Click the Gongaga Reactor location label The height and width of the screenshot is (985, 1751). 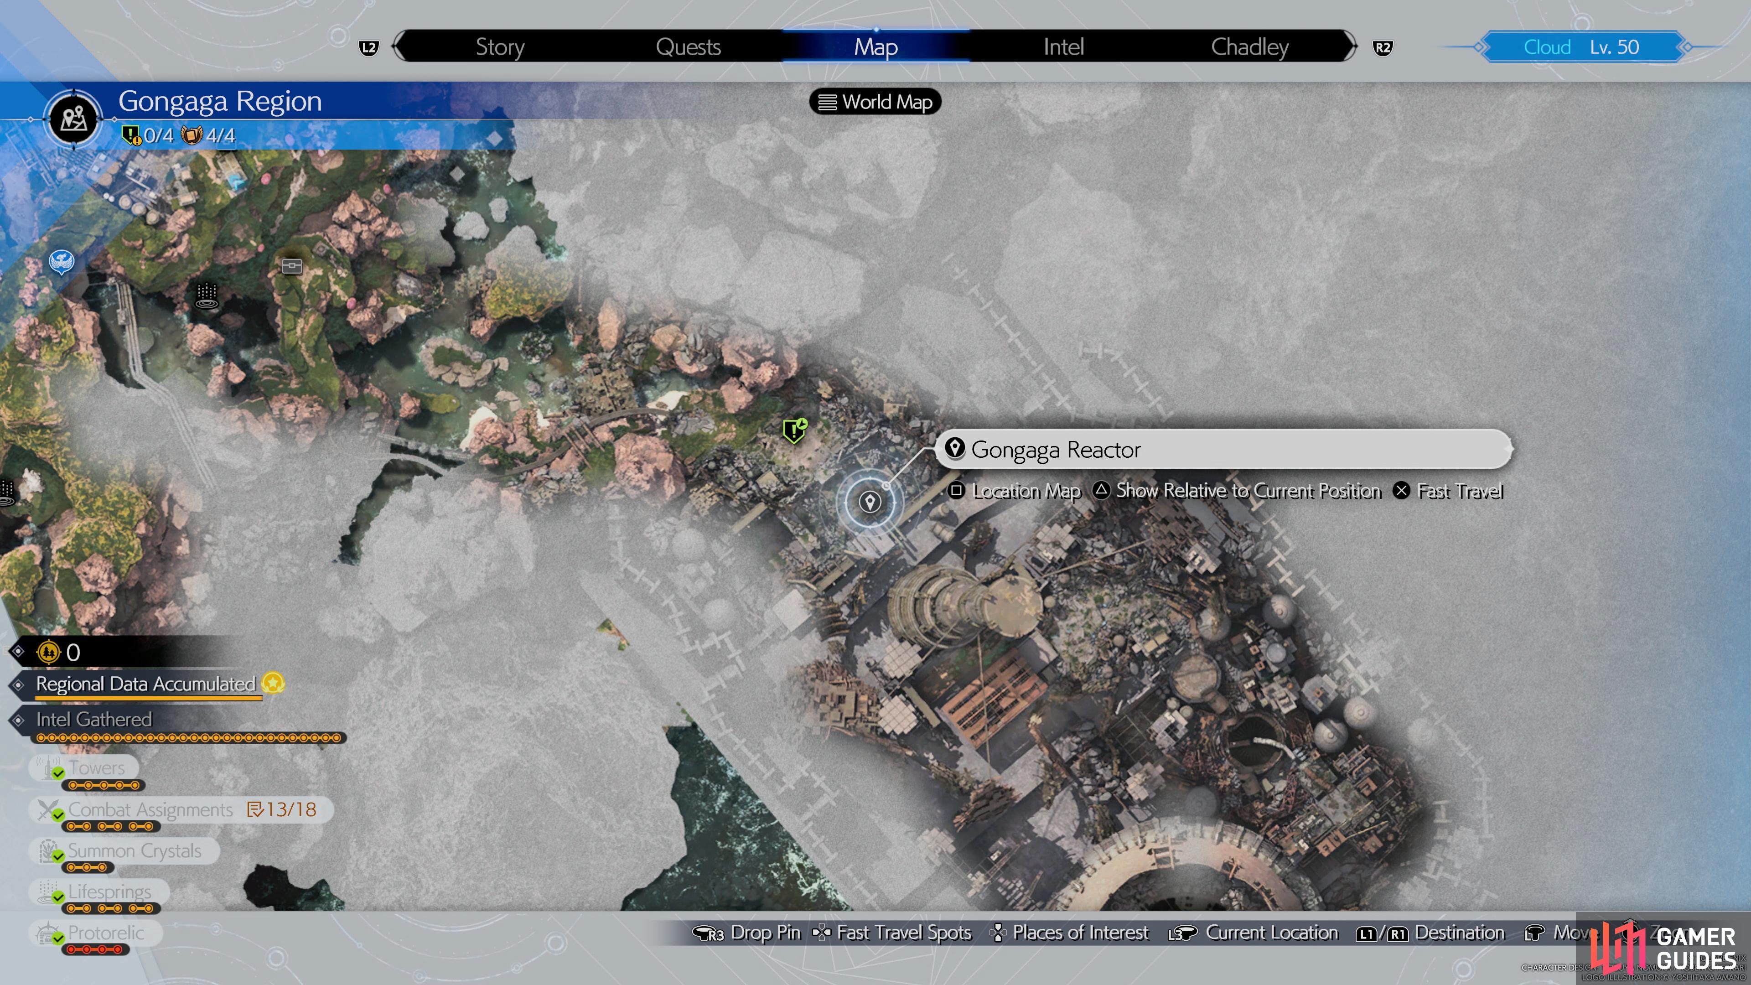coord(1223,449)
